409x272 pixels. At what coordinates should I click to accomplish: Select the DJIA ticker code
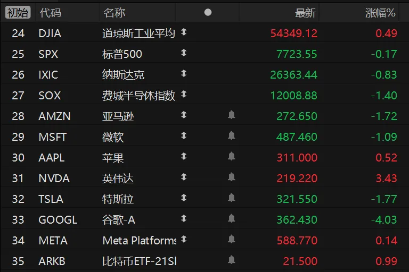50,33
